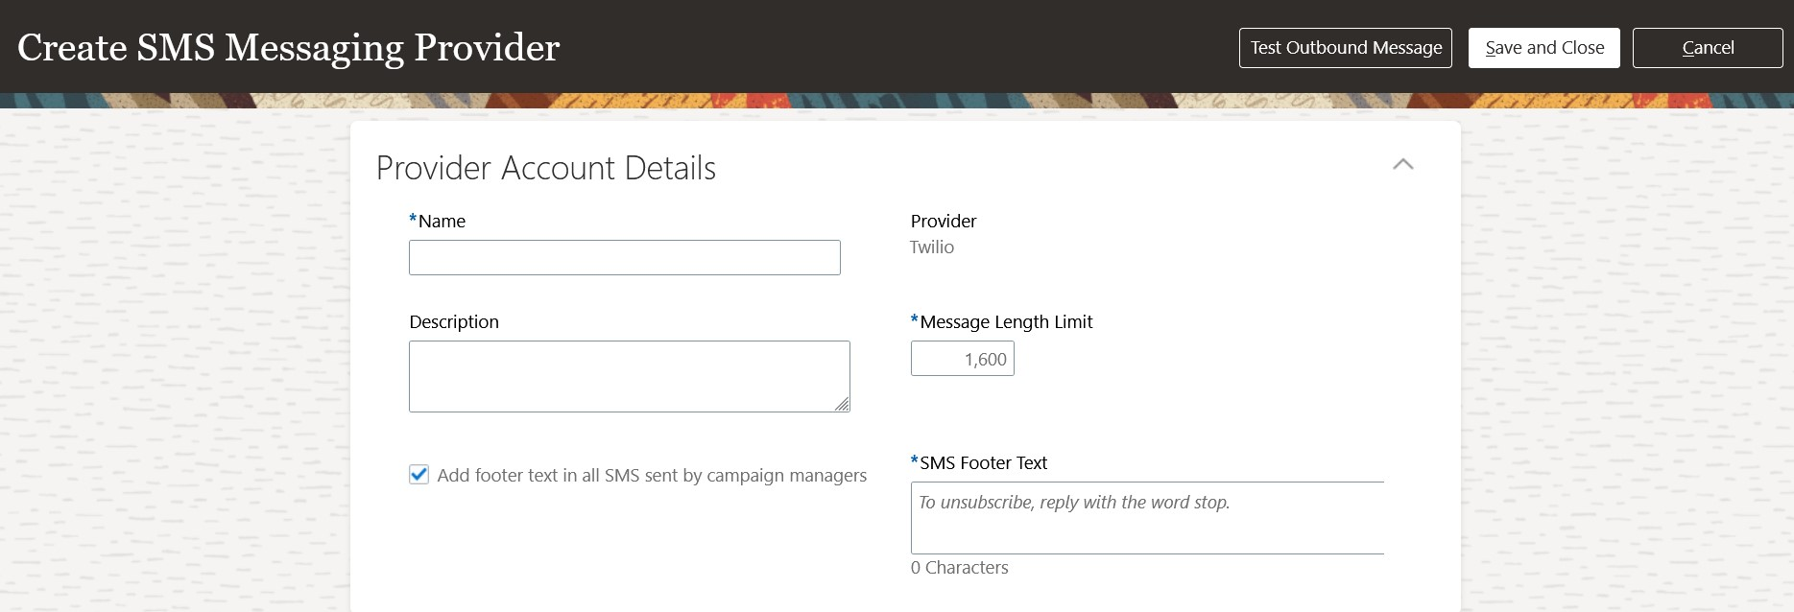The height and width of the screenshot is (612, 1794).
Task: Click the Twilio provider value
Action: (932, 247)
